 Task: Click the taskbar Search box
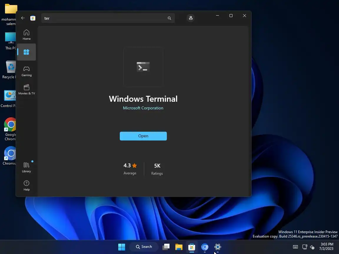[144, 247]
